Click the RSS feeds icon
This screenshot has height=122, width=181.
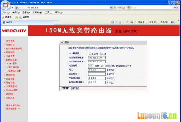(x=120, y=22)
